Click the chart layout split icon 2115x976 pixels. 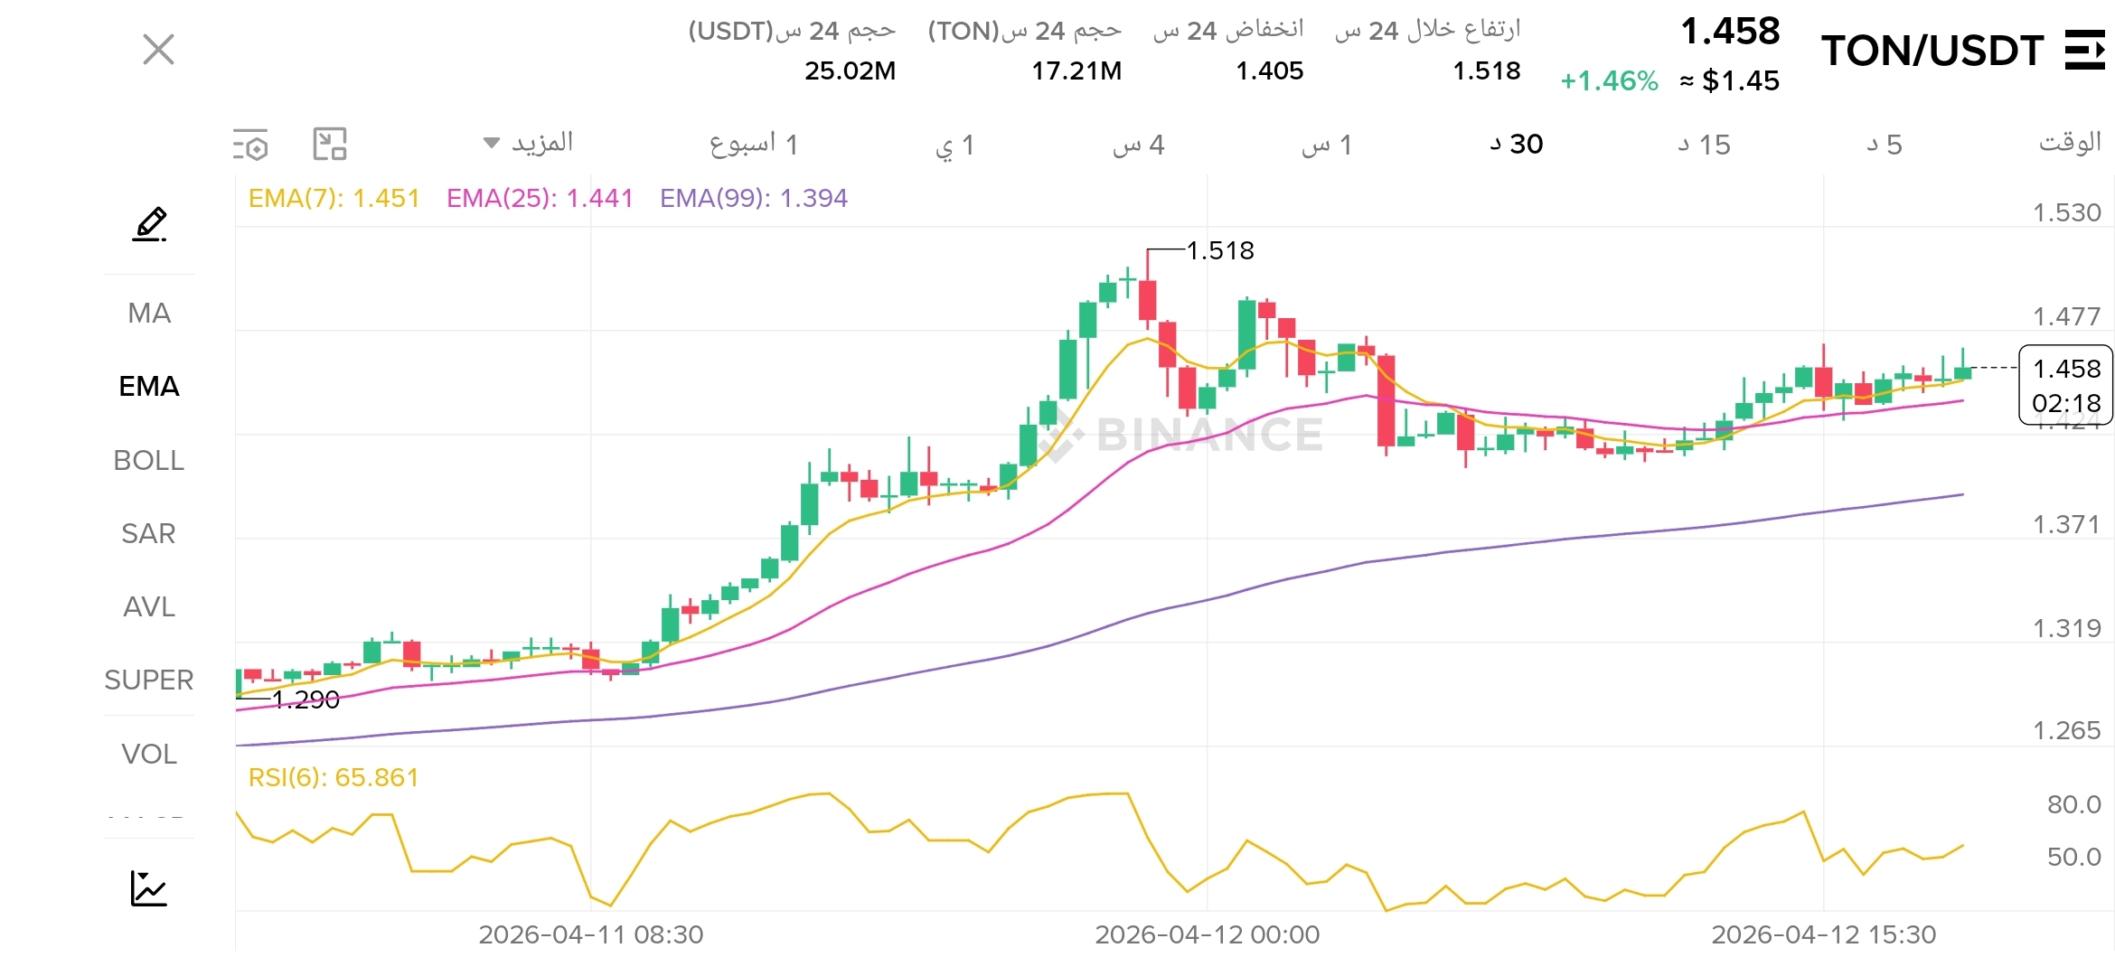(x=330, y=145)
